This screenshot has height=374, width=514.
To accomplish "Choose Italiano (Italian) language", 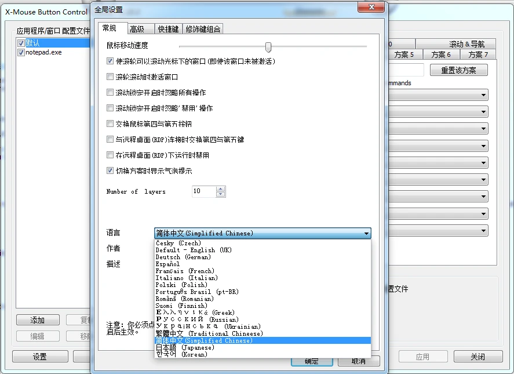I will [263, 278].
